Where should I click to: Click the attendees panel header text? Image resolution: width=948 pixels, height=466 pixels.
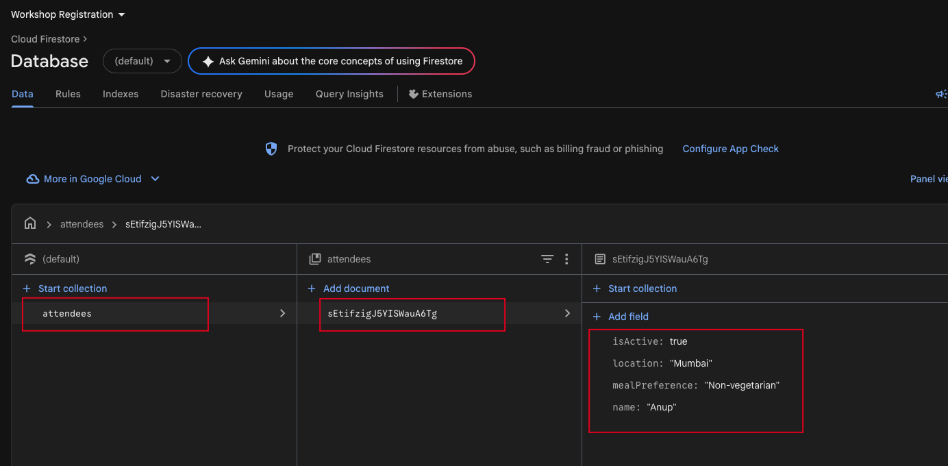coord(349,259)
